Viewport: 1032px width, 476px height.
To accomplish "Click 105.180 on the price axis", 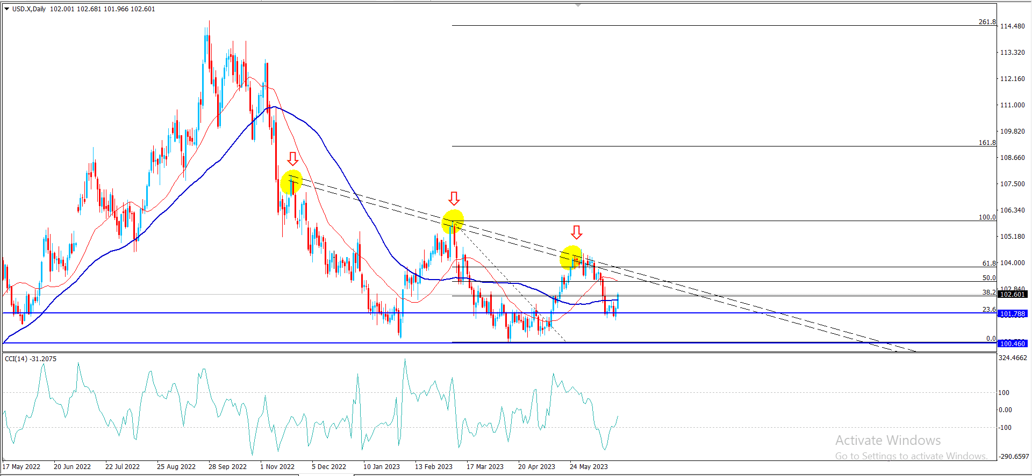I will (x=1012, y=236).
